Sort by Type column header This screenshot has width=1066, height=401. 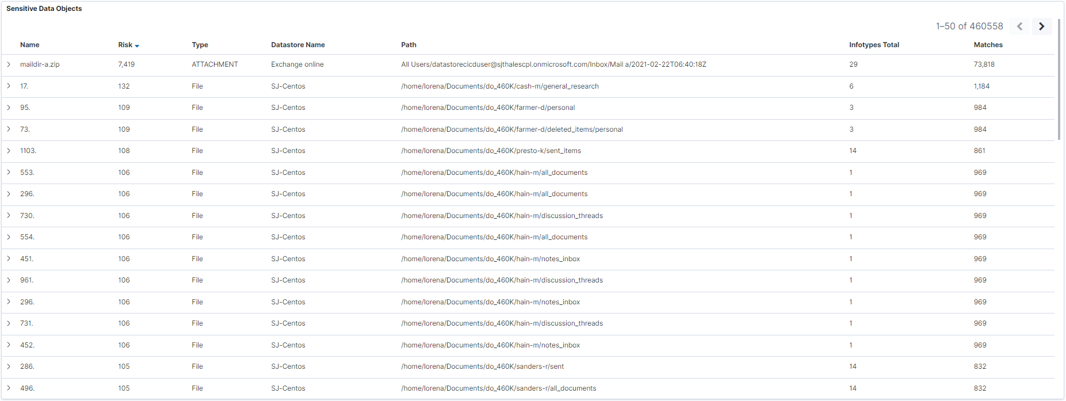tap(200, 45)
